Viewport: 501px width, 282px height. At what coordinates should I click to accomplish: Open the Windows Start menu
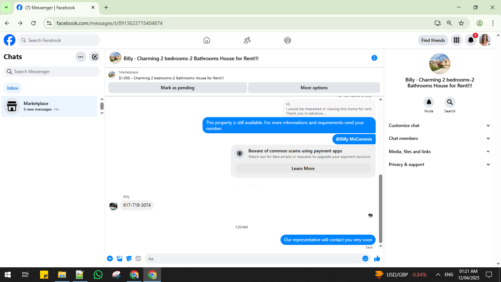pyautogui.click(x=7, y=275)
